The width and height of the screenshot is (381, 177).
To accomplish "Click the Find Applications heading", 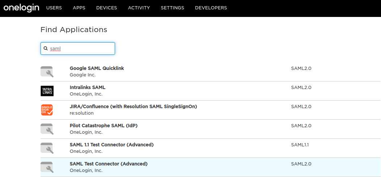I will point(73,30).
